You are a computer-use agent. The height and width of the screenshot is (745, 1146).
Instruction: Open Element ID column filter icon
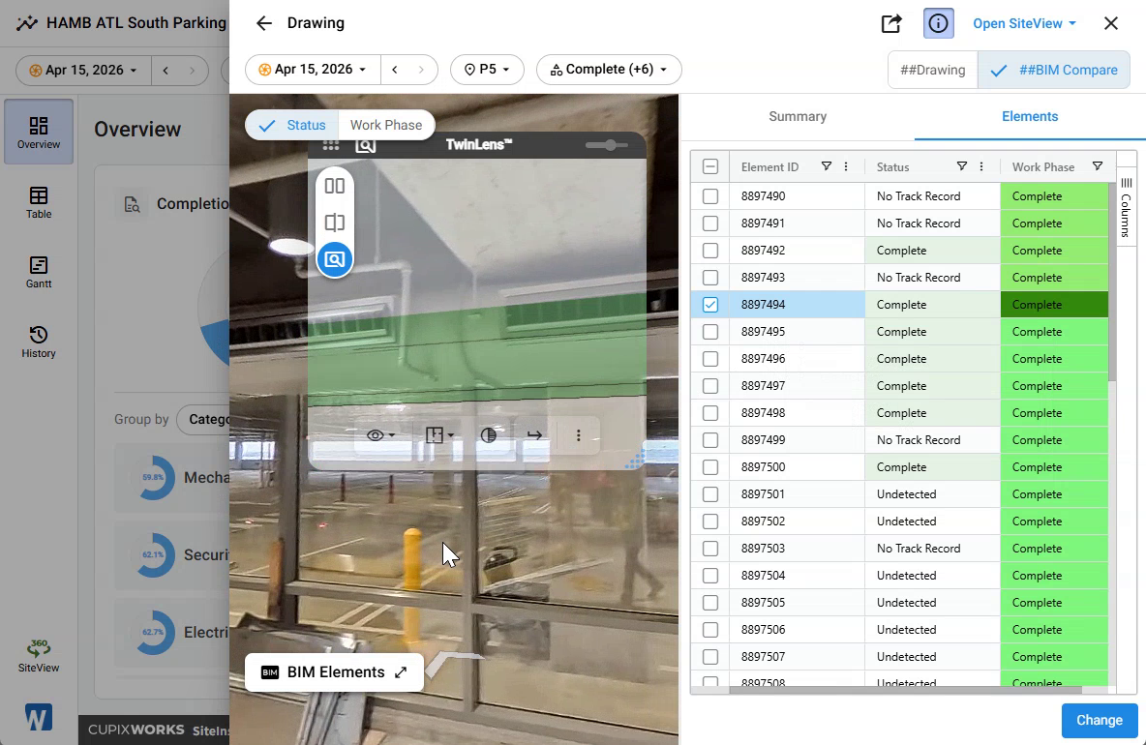[x=826, y=166]
